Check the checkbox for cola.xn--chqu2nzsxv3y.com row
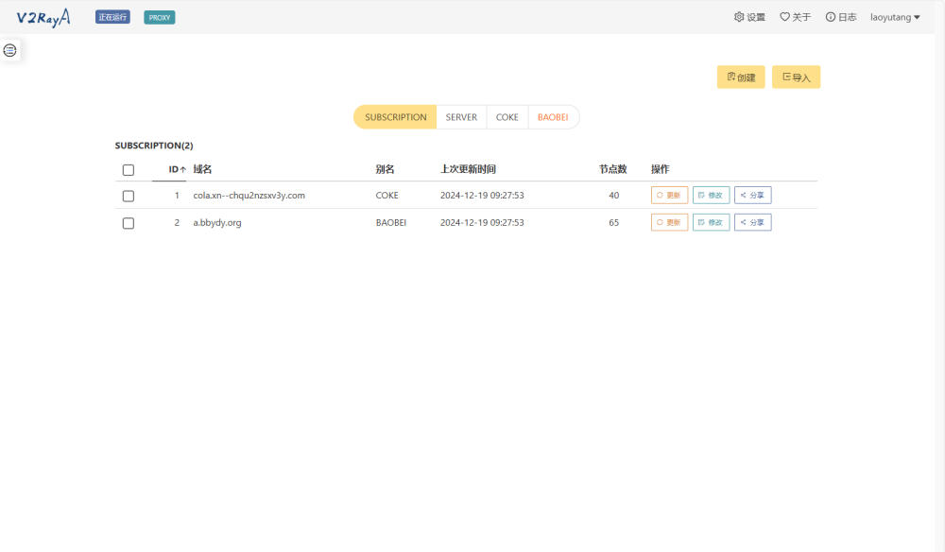Image resolution: width=945 pixels, height=552 pixels. [129, 196]
